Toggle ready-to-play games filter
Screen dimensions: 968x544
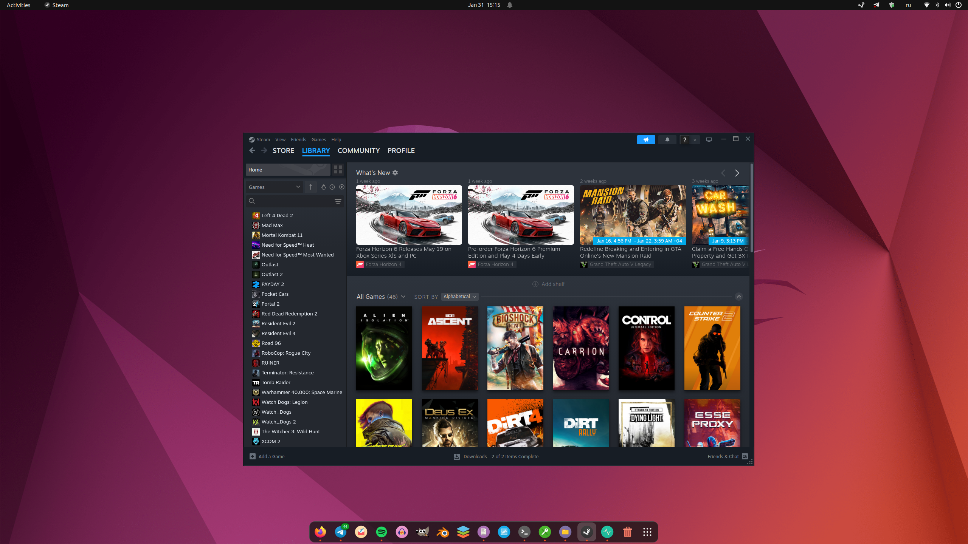tap(341, 187)
